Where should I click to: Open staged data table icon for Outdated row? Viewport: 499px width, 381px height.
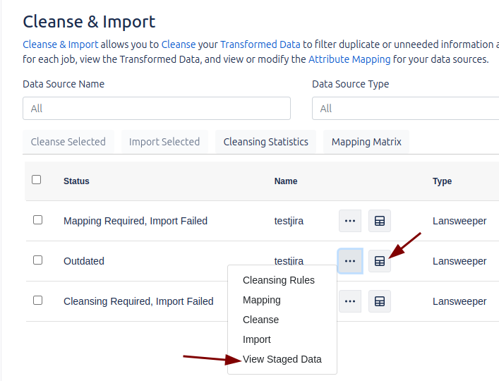[x=380, y=261]
